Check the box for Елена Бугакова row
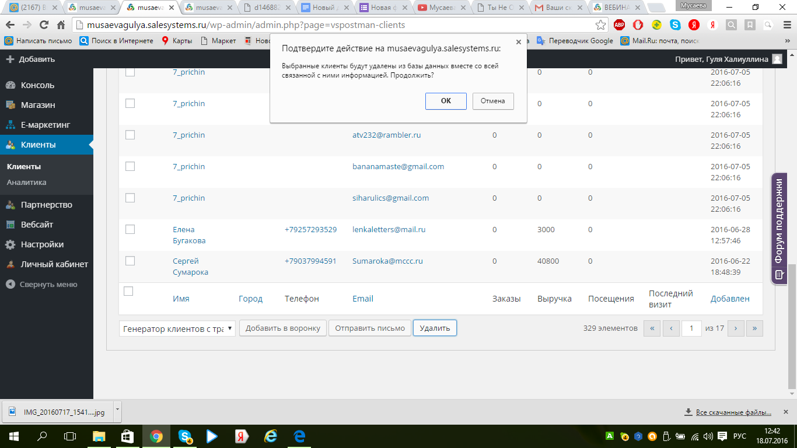797x448 pixels. [130, 229]
